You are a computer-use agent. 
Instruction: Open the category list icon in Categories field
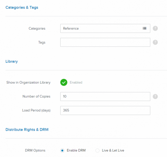[x=144, y=28]
